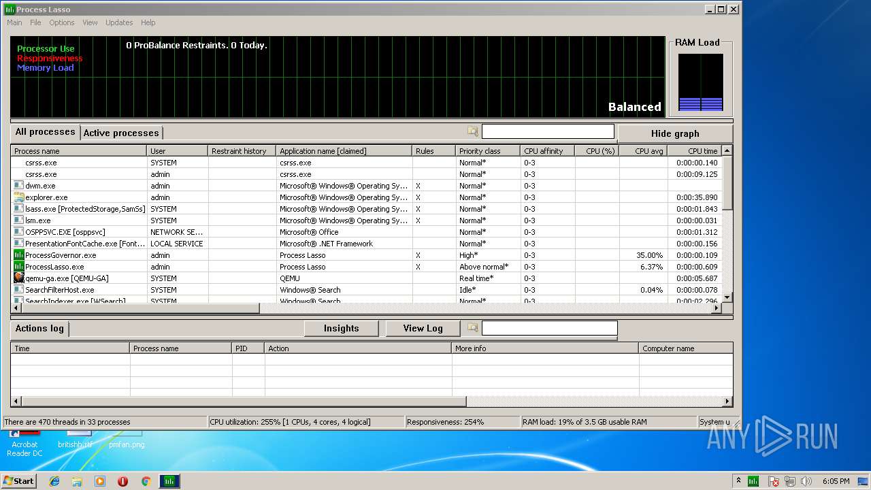This screenshot has width=871, height=490.
Task: Open the Main menu
Action: tap(14, 22)
